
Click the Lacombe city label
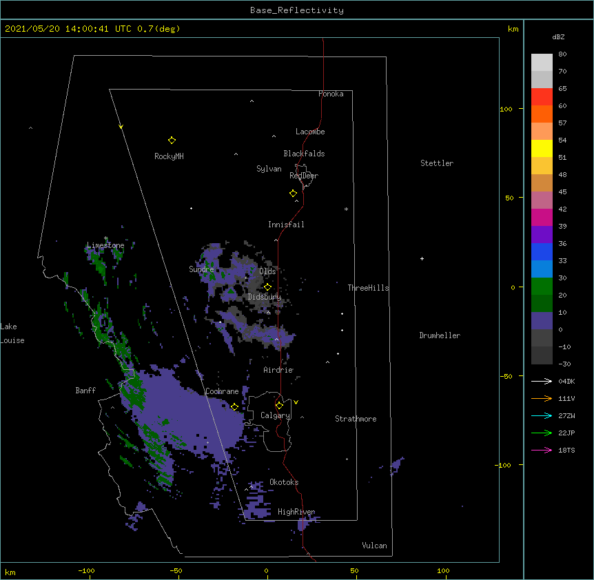click(310, 132)
